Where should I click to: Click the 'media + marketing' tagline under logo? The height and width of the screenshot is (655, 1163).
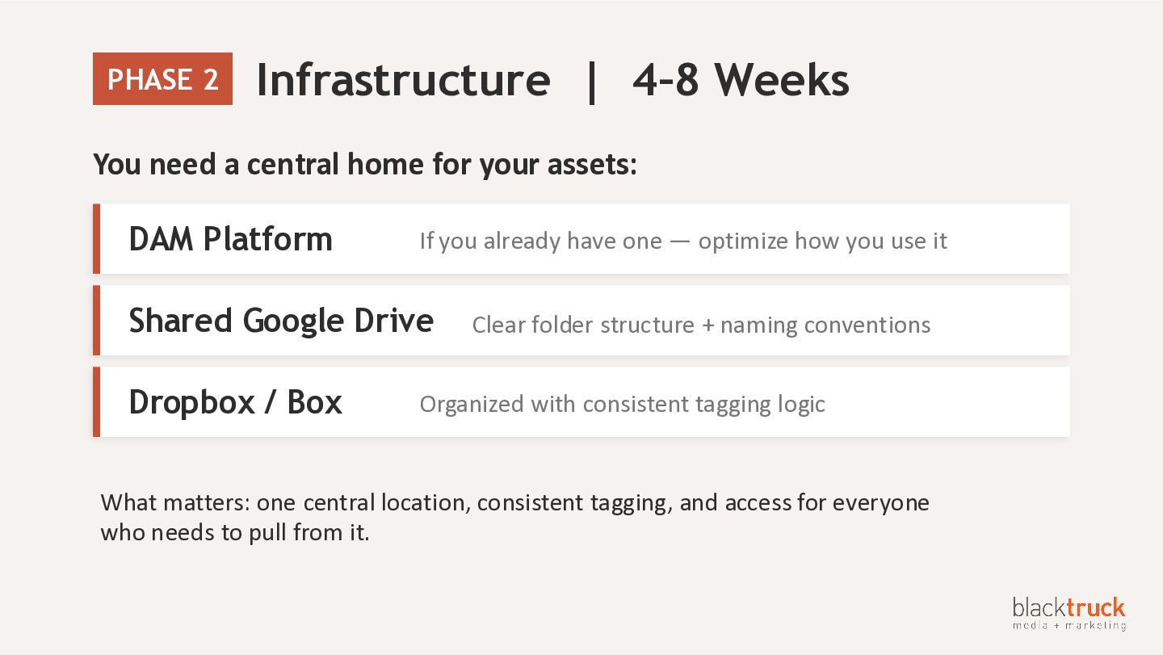tap(1069, 625)
